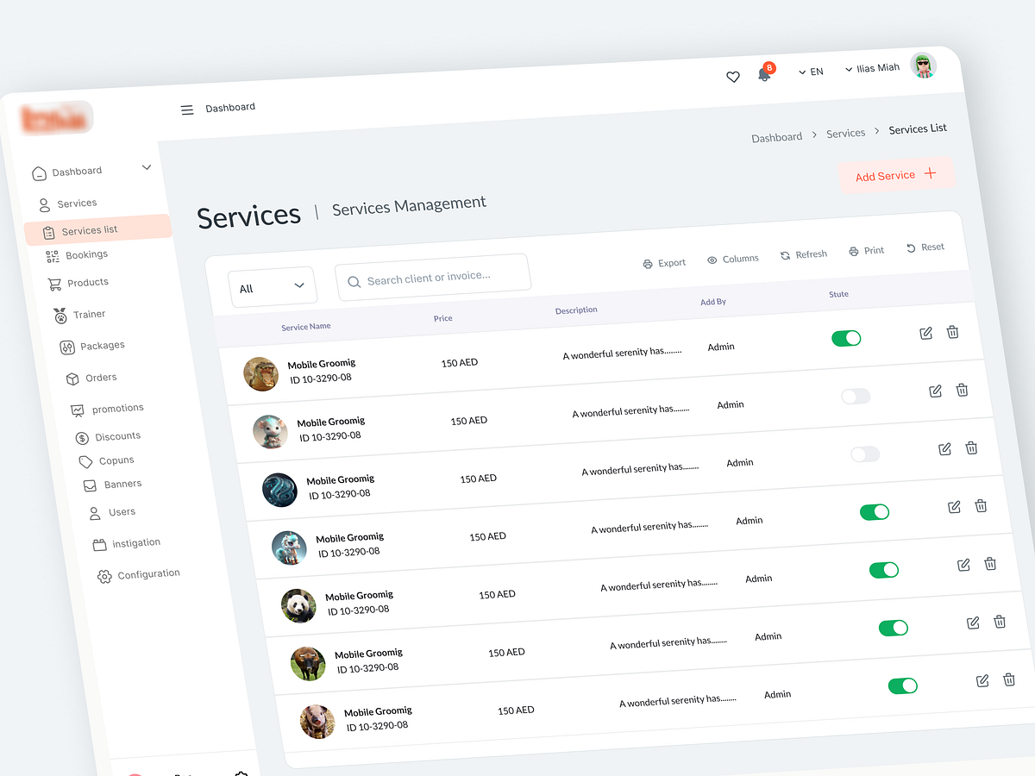Click the Search client or invoice field
Image resolution: width=1035 pixels, height=776 pixels.
tap(433, 277)
